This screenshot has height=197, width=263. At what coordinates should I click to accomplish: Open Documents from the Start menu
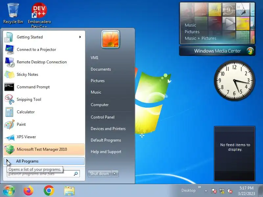pos(101,69)
